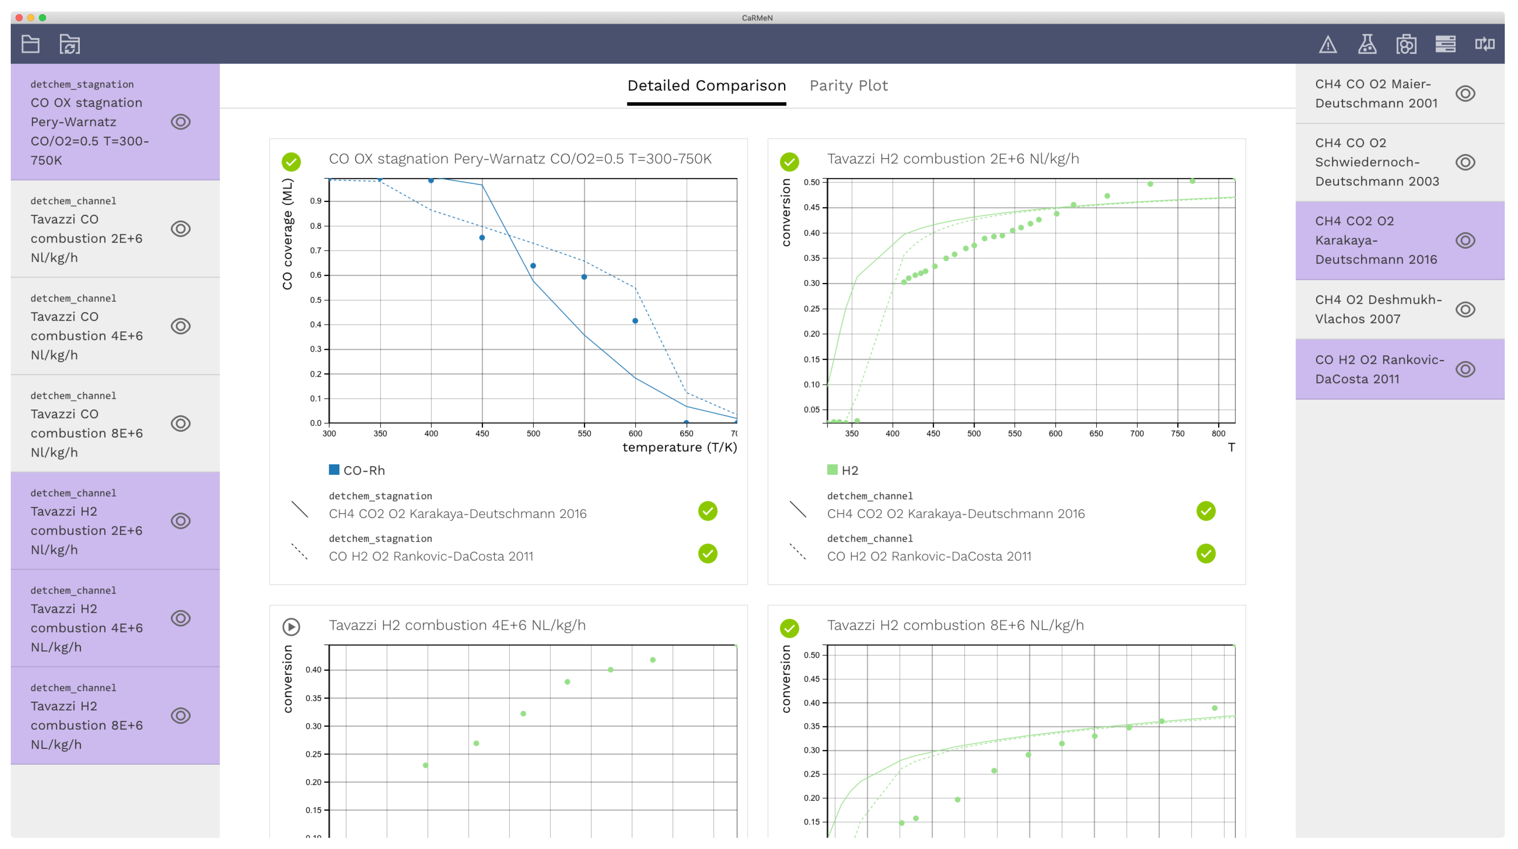Hide the Tavazzi CO combustion 2E+6 experiment
Image resolution: width=1518 pixels, height=849 pixels.
180,228
